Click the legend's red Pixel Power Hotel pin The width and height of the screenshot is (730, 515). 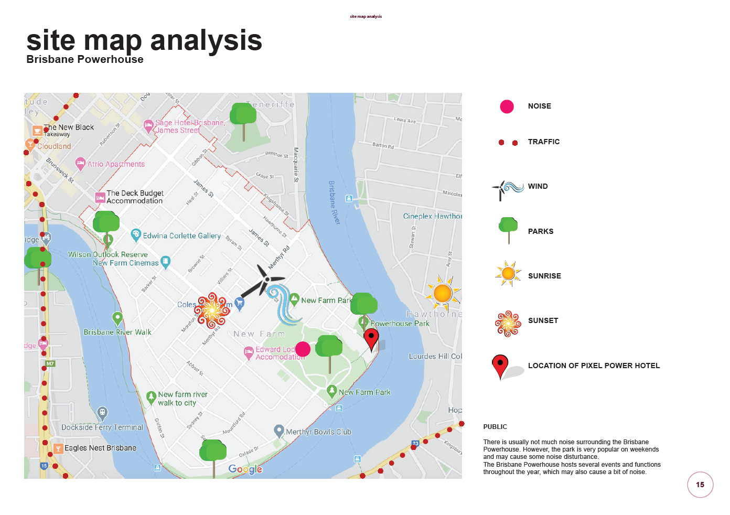(x=500, y=367)
